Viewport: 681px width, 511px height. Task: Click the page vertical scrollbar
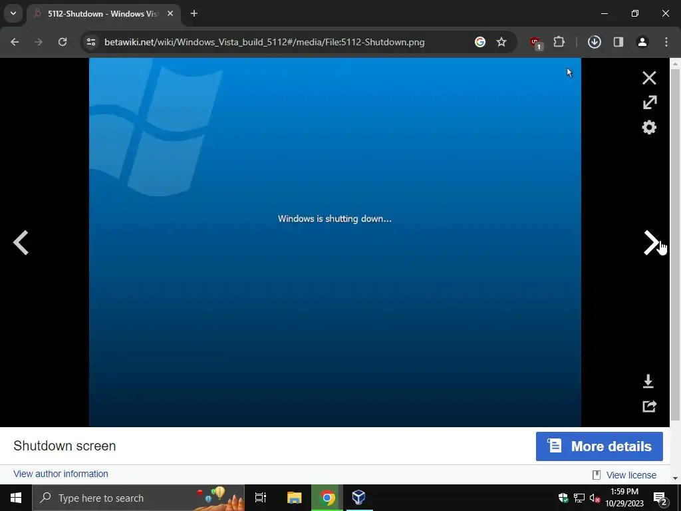675,245
